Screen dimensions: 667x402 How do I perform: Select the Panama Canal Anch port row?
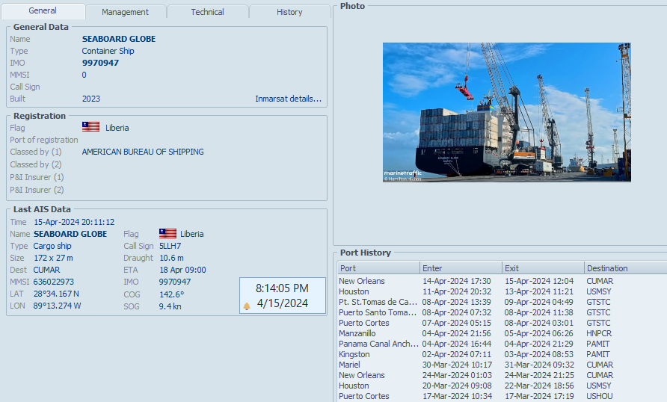[x=502, y=344]
